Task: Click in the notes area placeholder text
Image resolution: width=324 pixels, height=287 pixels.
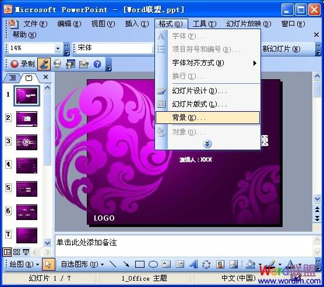Action: click(87, 242)
